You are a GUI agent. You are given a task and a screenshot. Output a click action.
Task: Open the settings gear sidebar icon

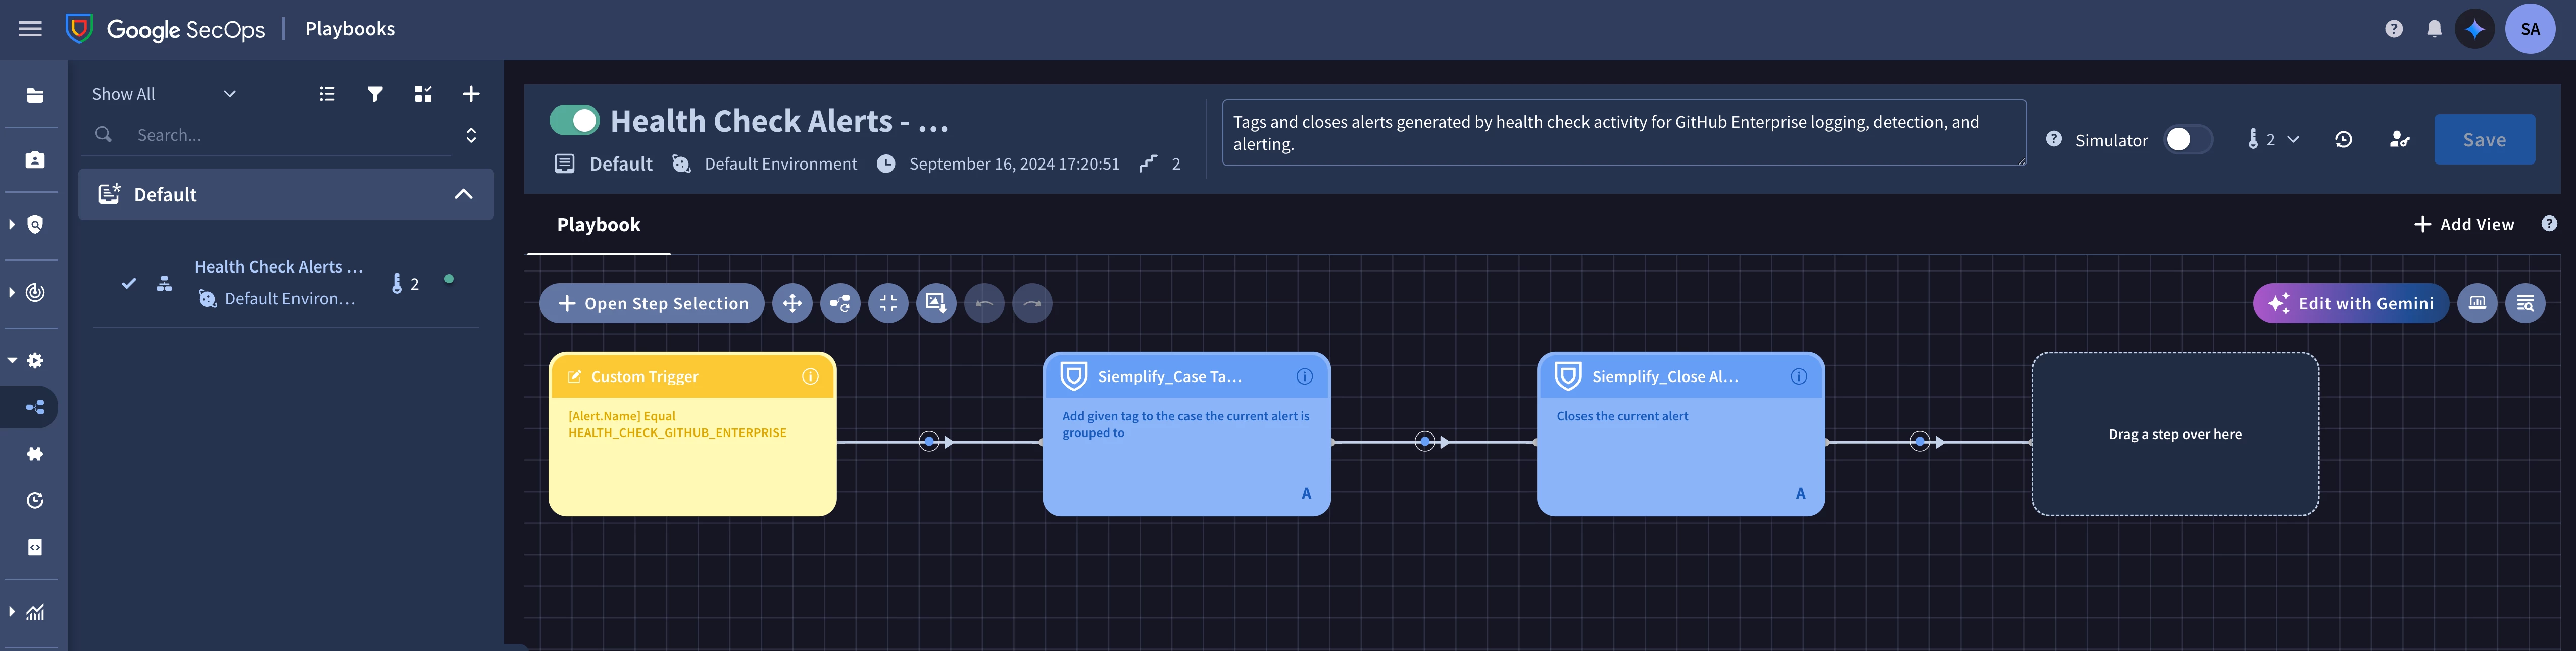pos(35,360)
